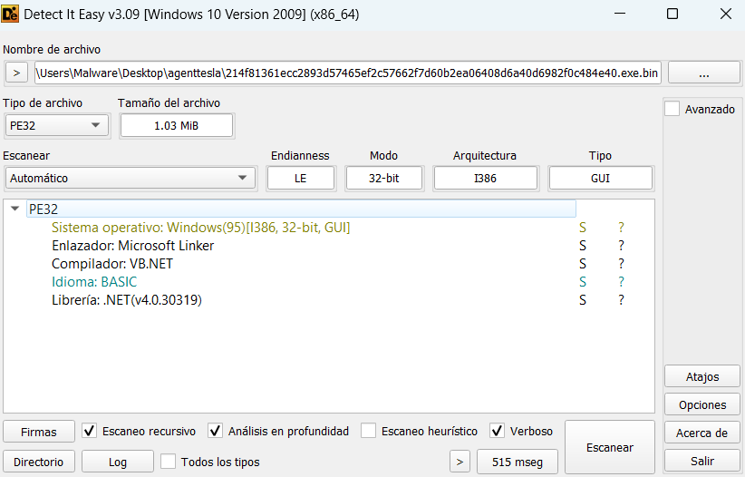This screenshot has height=477, width=745.
Task: Click the '>' button beside file path
Action: [x=16, y=73]
